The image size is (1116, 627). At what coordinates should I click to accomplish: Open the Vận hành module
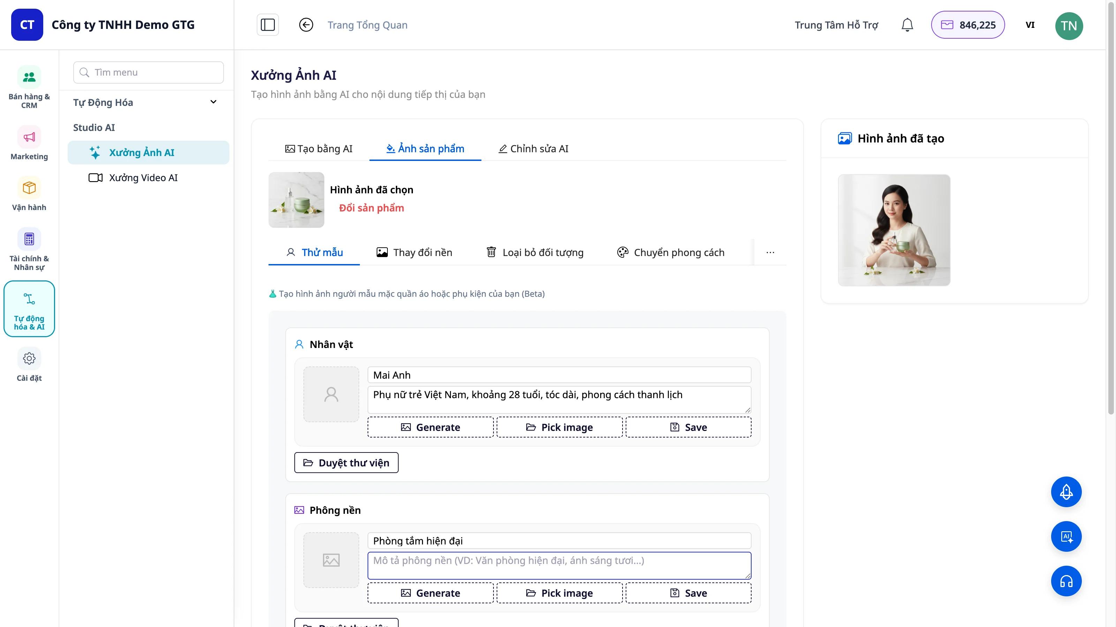[x=29, y=194]
